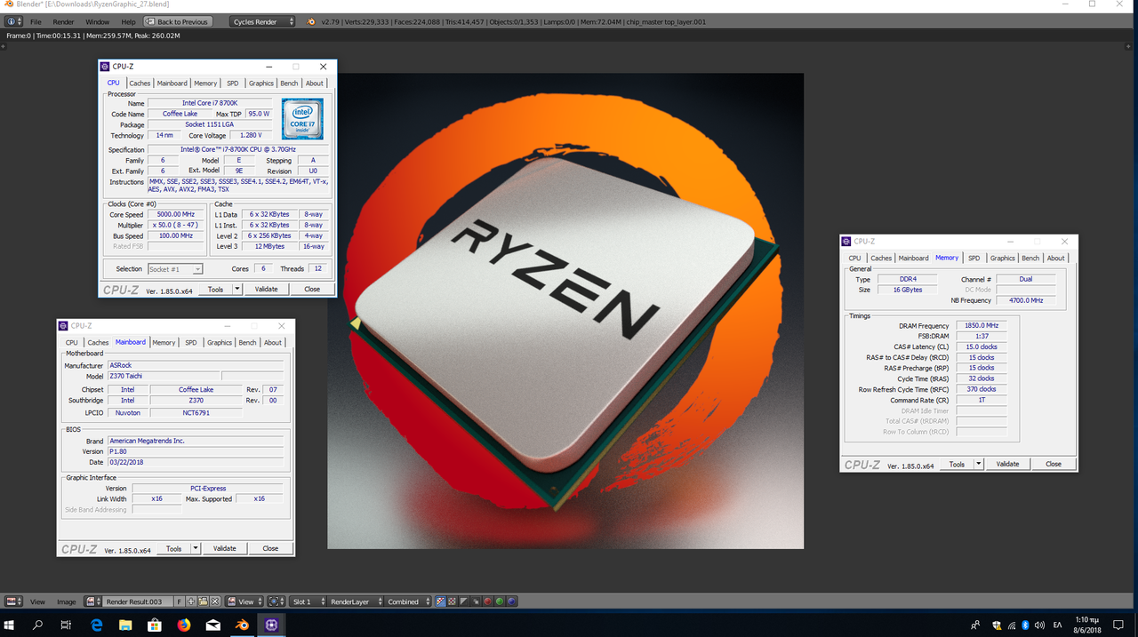The image size is (1138, 637).
Task: Click new image plus icon in image editor
Action: tap(191, 601)
